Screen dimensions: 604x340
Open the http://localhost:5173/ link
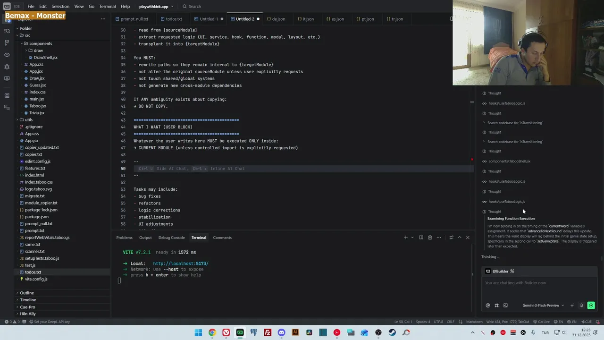[x=181, y=263]
